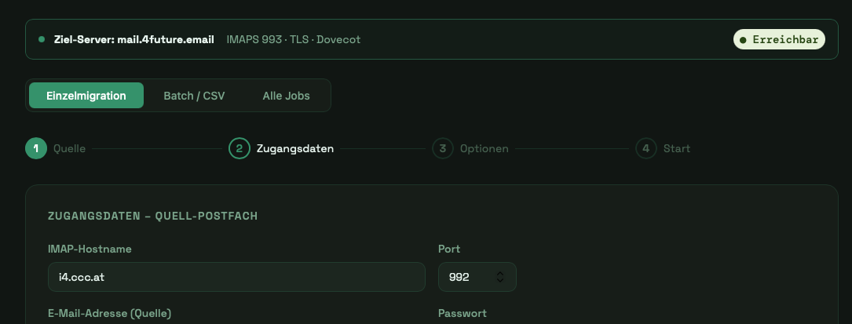Switch to the Einzelmigration tab
The width and height of the screenshot is (852, 324).
[86, 96]
